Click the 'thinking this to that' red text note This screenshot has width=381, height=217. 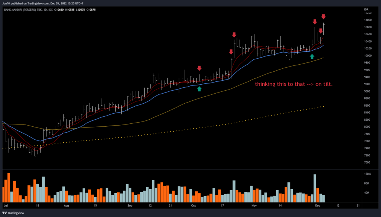294,84
